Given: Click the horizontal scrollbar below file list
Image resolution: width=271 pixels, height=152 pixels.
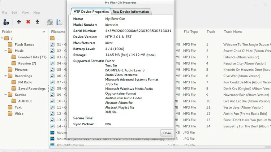Looking at the screenshot, I should tap(157, 147).
